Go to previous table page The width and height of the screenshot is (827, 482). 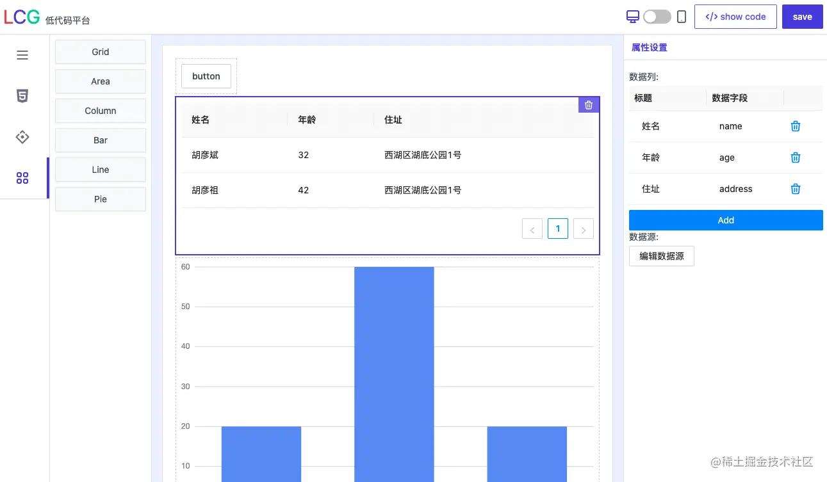click(x=532, y=229)
